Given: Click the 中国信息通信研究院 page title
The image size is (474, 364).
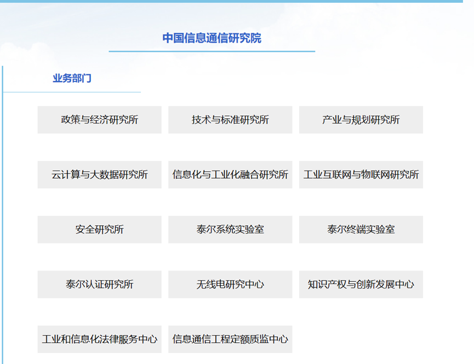Looking at the screenshot, I should click(212, 38).
